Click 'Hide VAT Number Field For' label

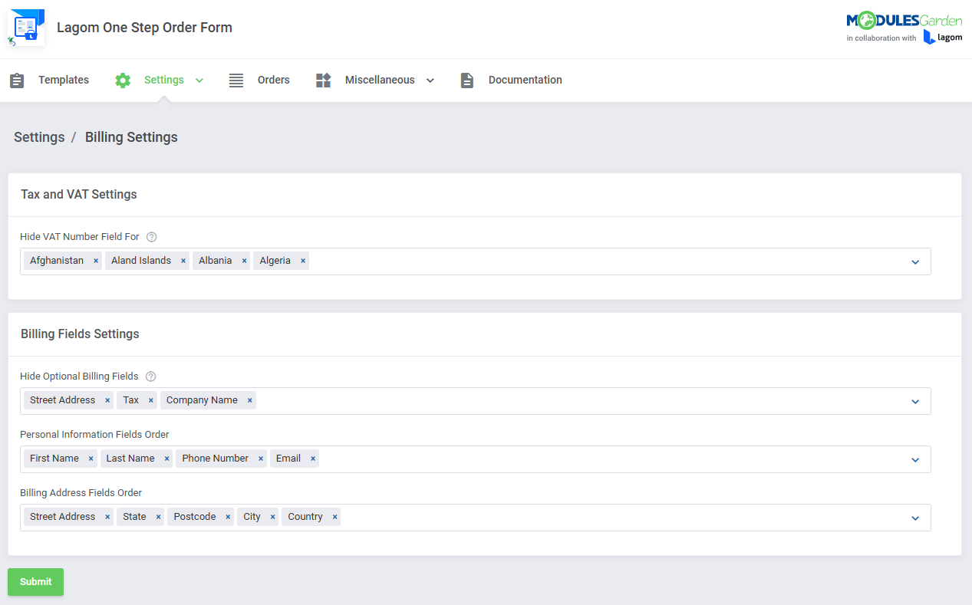[x=80, y=237]
